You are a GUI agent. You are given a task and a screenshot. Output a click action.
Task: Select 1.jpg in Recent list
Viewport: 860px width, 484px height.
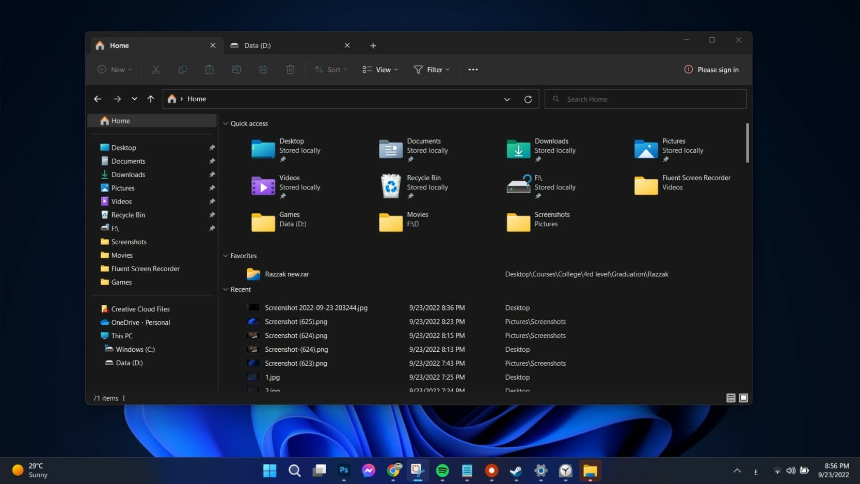pyautogui.click(x=272, y=378)
